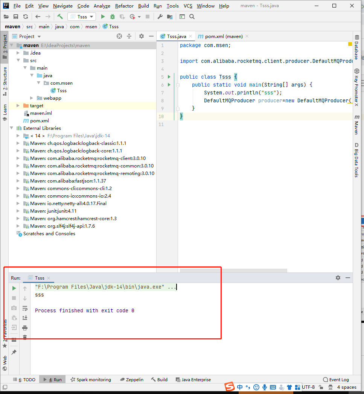Open the Tsss run configuration dropdown
The image size is (364, 394).
click(x=82, y=17)
